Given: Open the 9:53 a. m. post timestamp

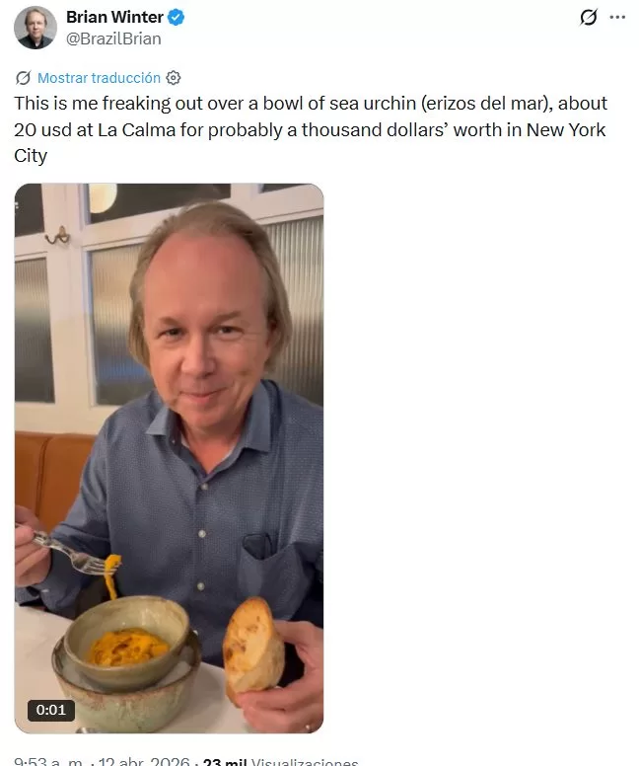Looking at the screenshot, I should click(48, 761).
